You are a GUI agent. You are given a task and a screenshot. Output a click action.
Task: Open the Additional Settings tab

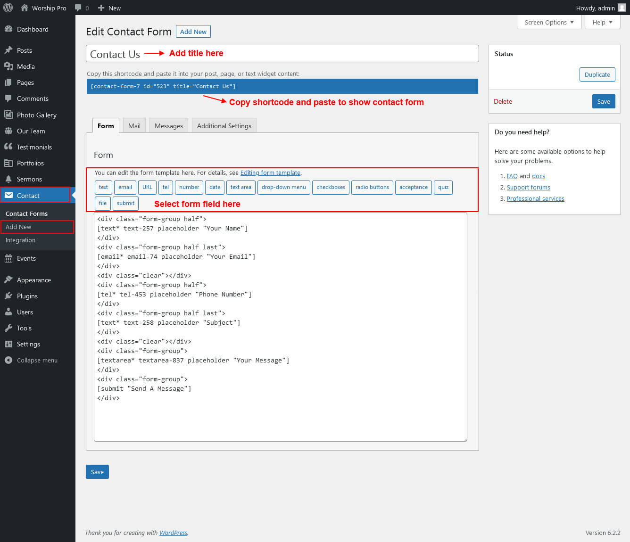pos(224,126)
